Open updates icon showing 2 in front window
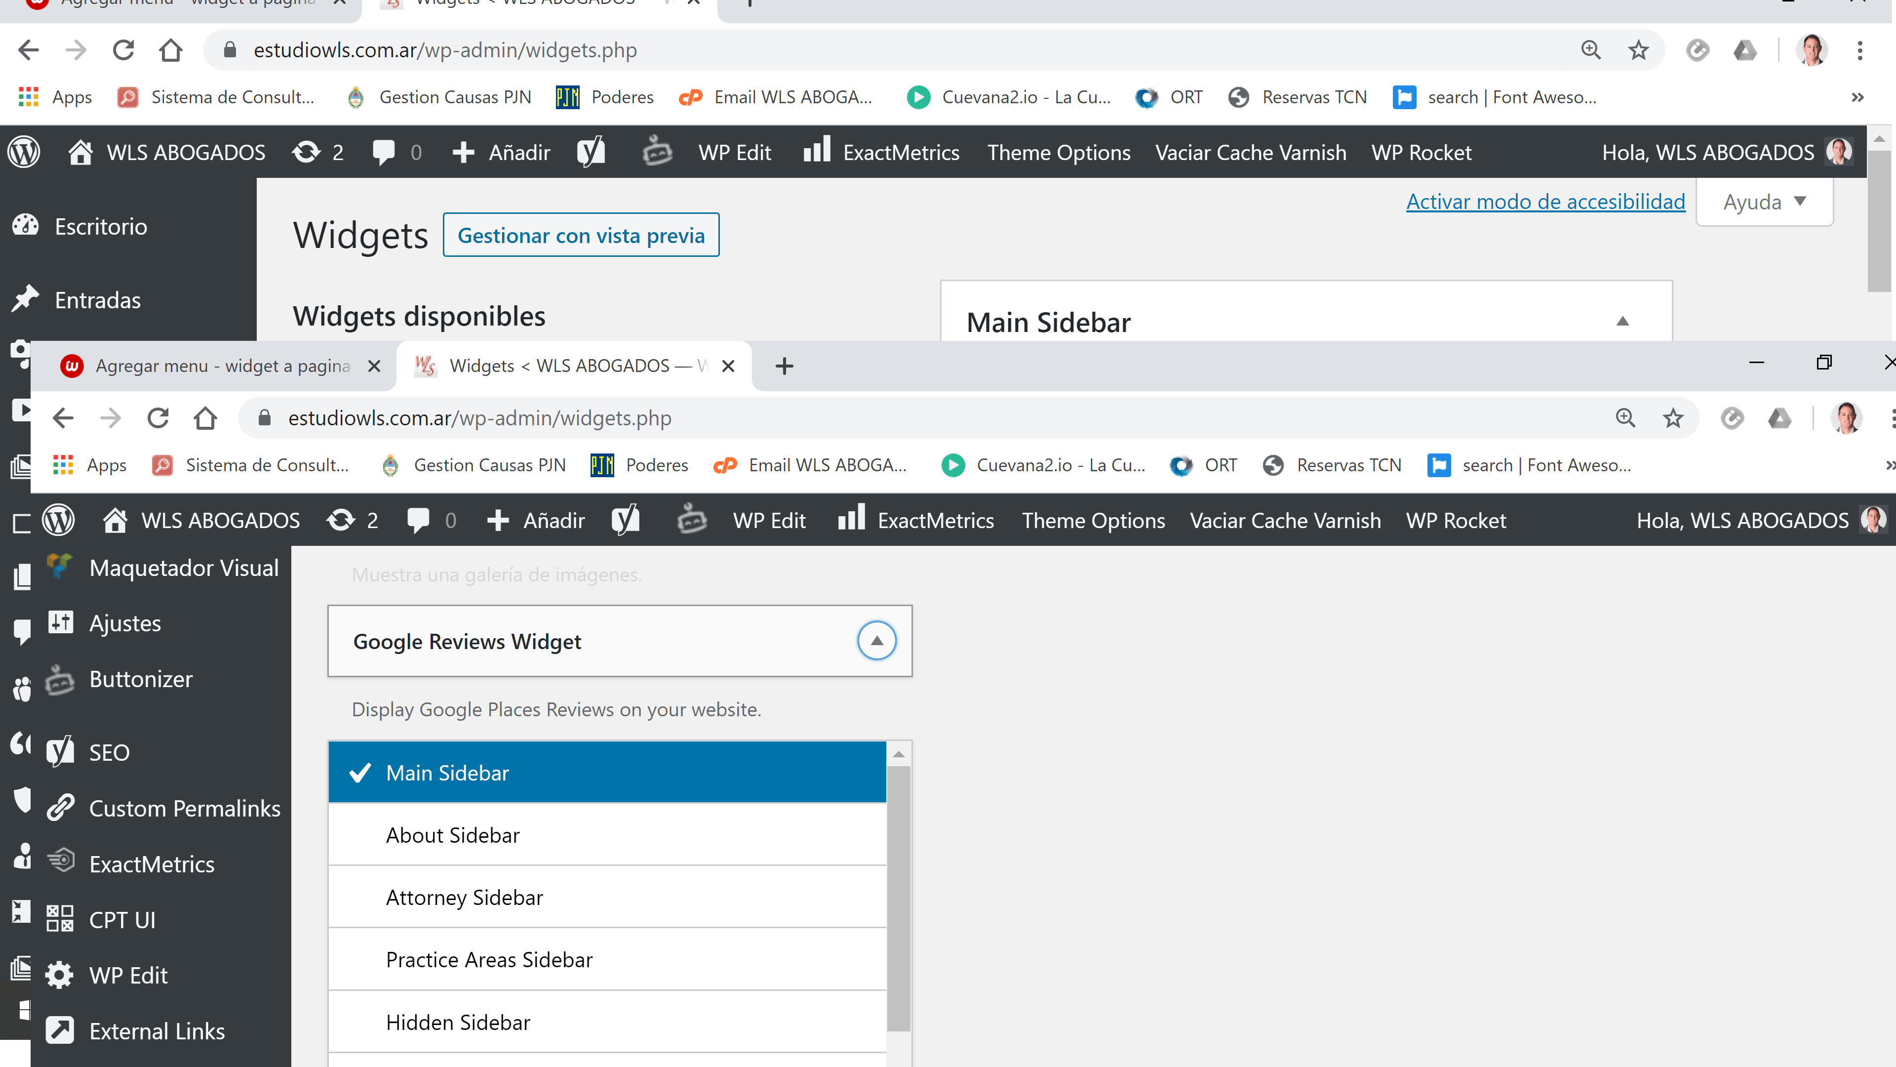This screenshot has height=1067, width=1896. point(353,521)
